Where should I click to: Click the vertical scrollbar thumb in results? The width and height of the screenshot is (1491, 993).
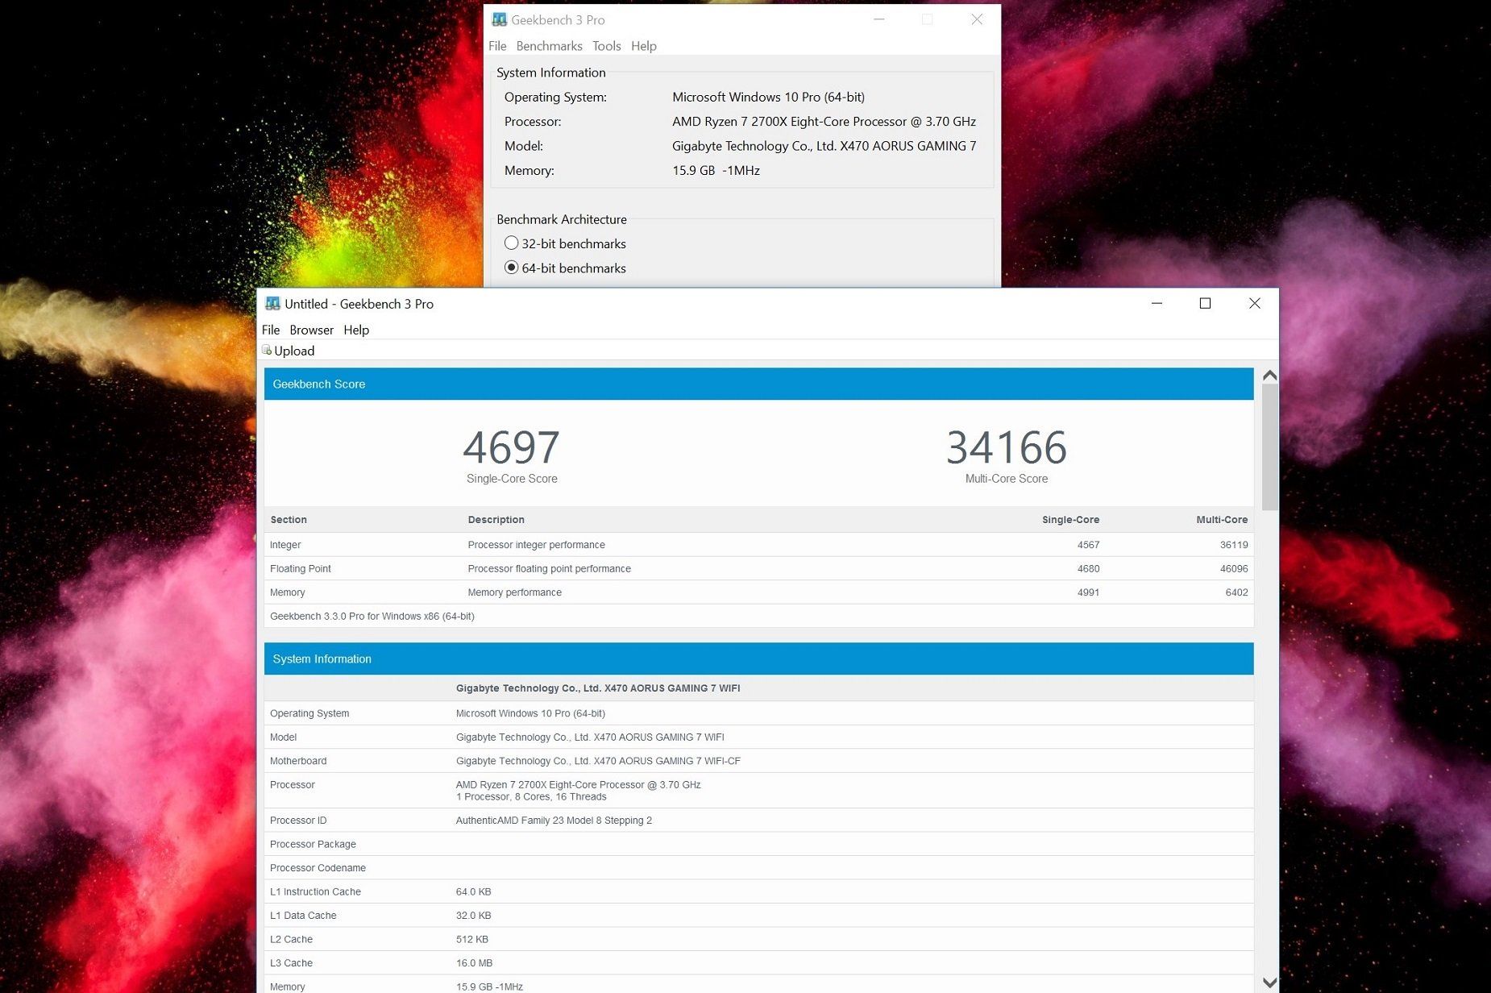1270,447
